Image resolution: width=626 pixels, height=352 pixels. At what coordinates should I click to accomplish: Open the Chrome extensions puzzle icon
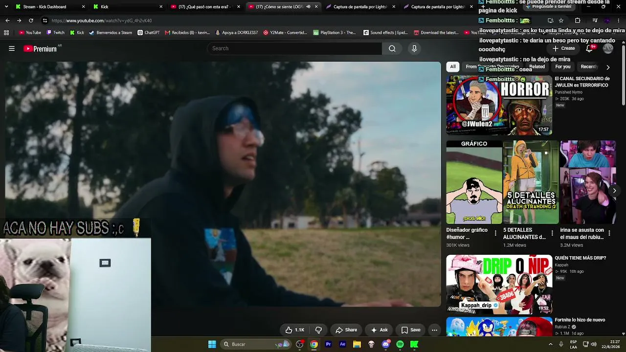[578, 21]
